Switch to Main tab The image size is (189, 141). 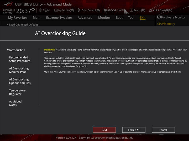(x=37, y=18)
